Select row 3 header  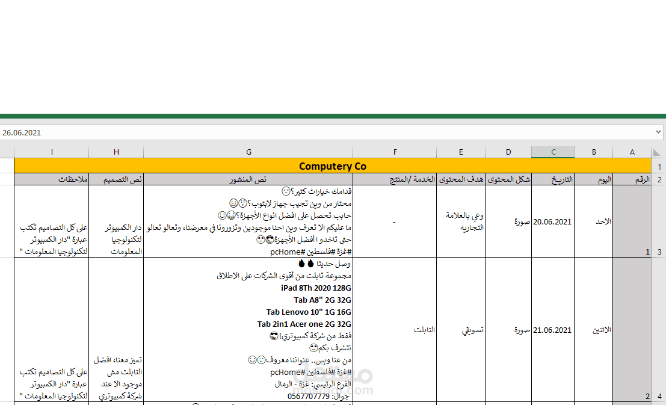point(659,221)
